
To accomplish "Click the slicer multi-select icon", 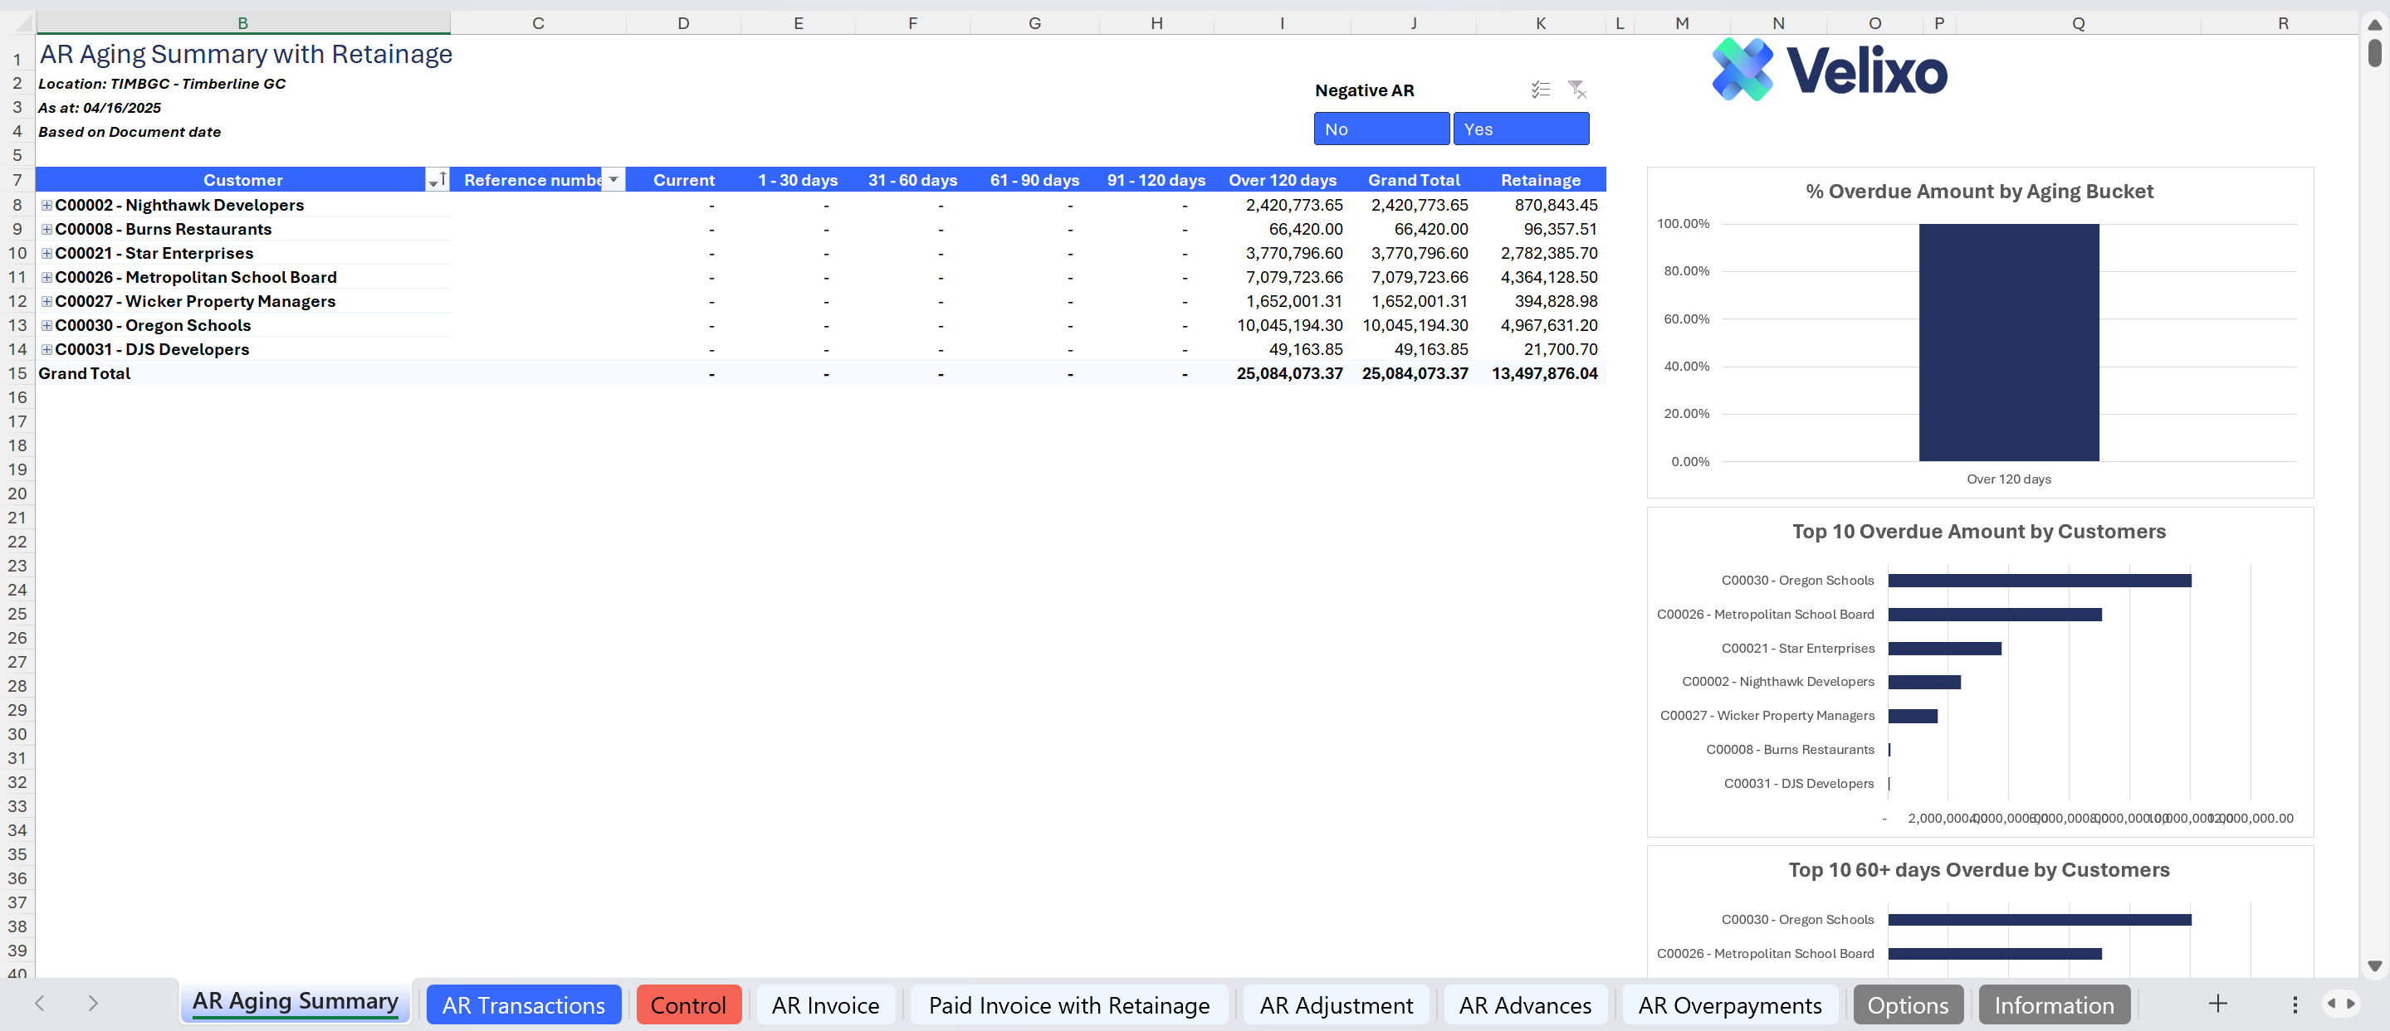I will click(x=1540, y=90).
